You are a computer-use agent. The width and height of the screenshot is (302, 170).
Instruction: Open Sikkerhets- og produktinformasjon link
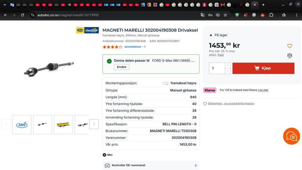[x=231, y=104]
